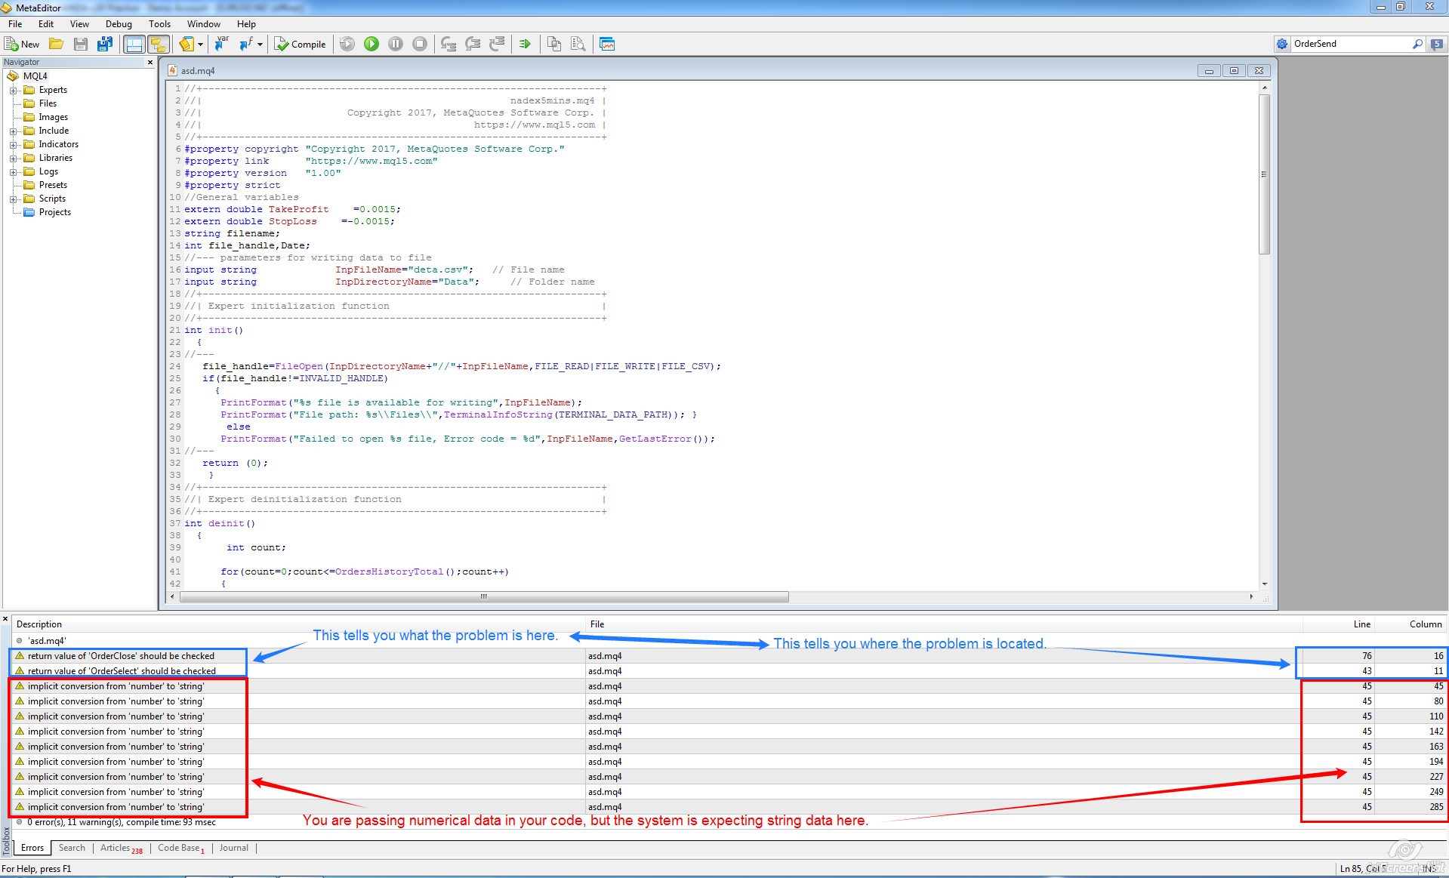Click the Step Into debug icon

[x=449, y=44]
